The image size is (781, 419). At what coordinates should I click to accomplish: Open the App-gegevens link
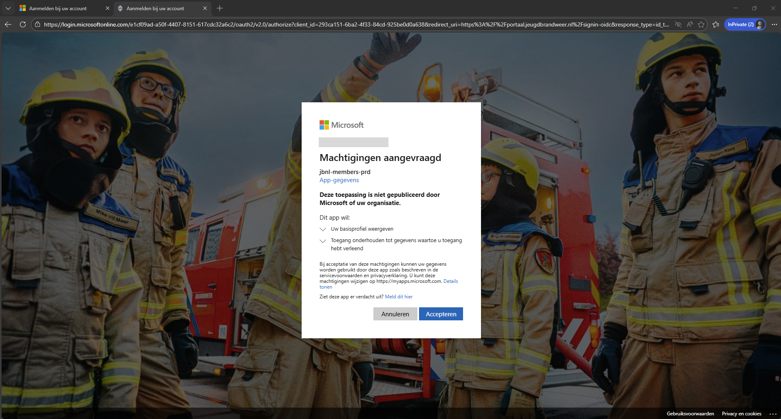(339, 180)
